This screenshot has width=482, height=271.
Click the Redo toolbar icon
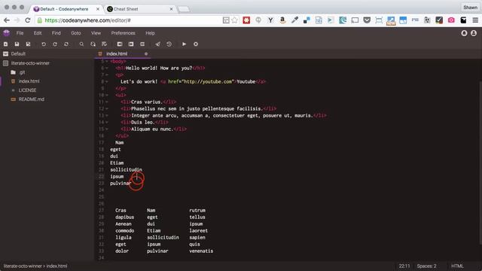55,44
